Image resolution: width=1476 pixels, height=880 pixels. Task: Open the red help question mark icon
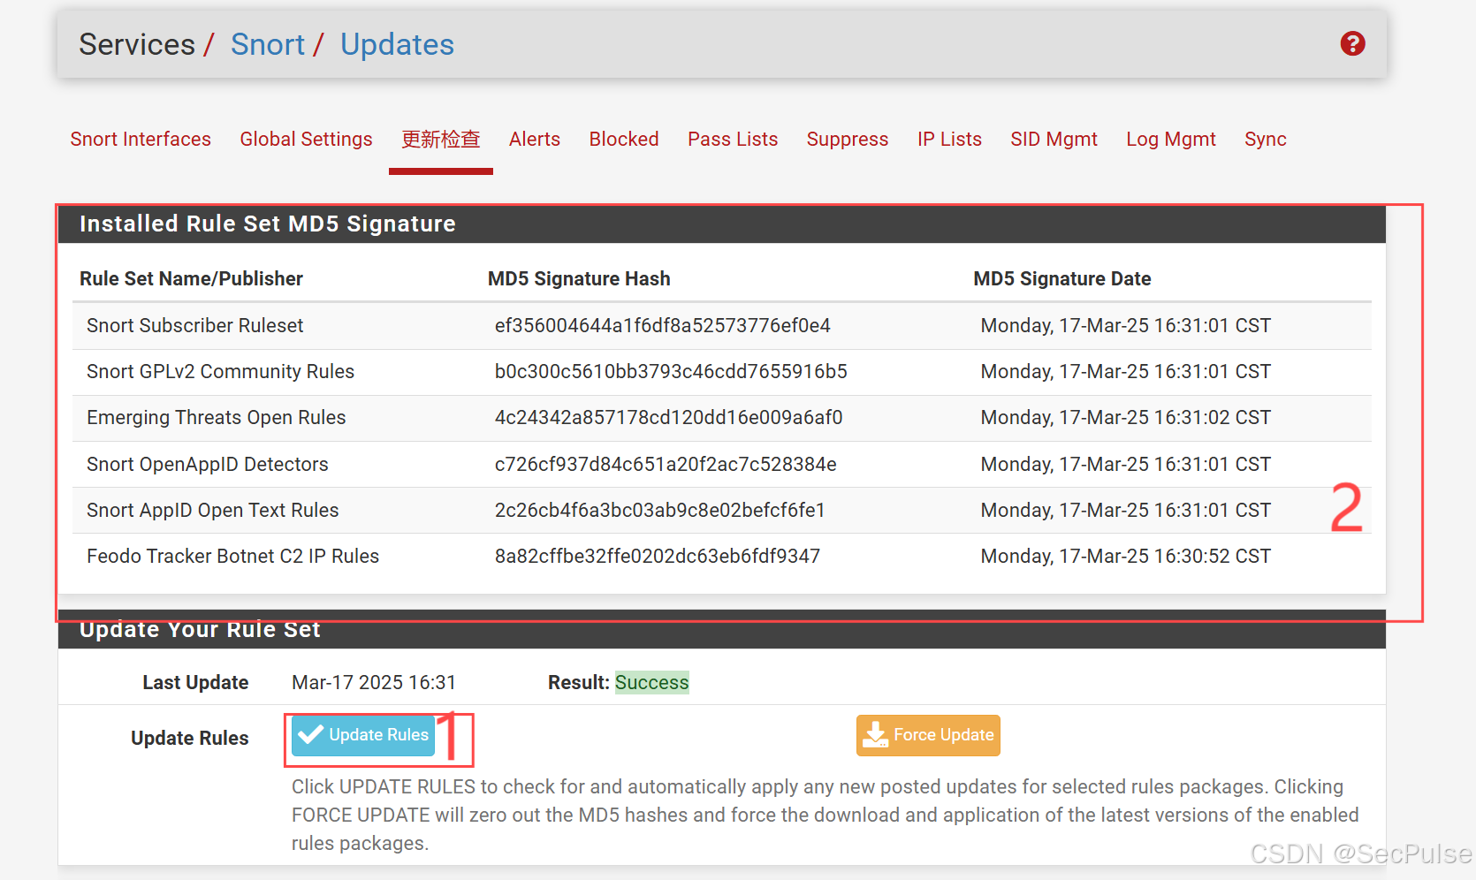[1352, 43]
